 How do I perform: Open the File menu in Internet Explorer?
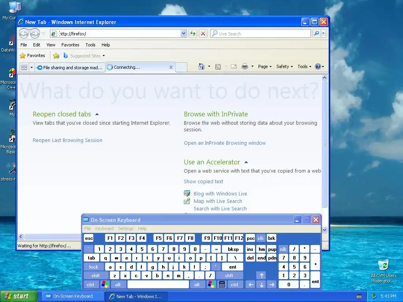(x=24, y=45)
